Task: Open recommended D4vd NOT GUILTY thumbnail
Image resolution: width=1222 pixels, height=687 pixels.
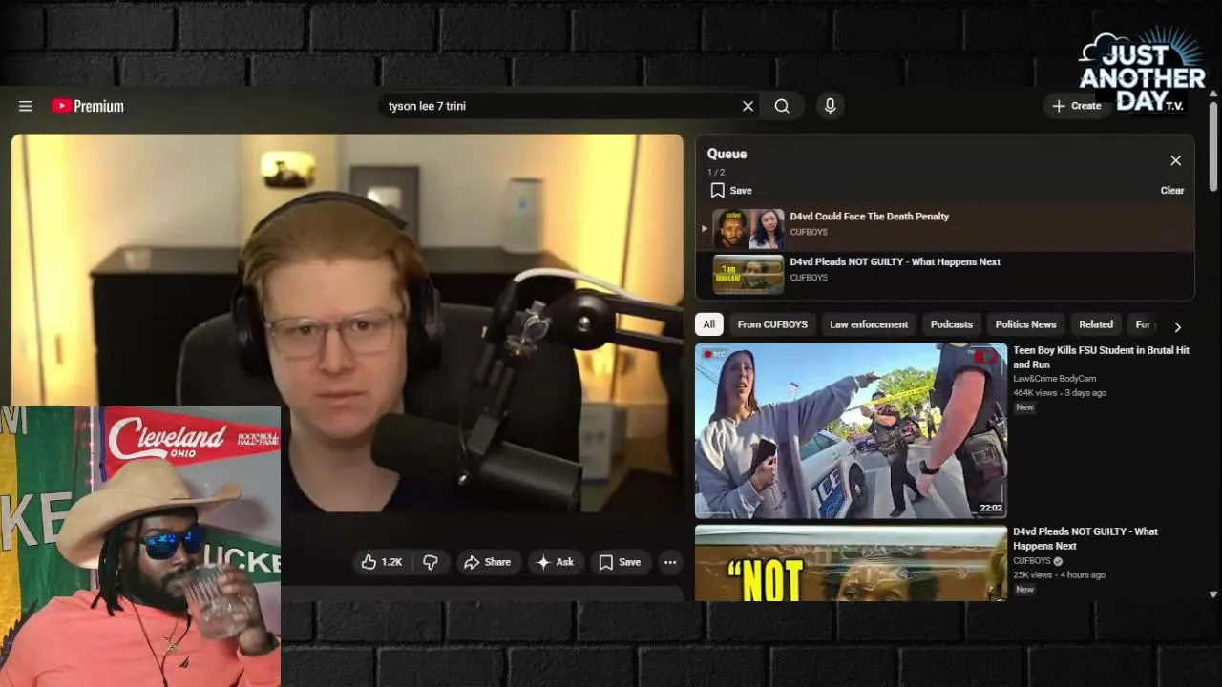Action: pos(851,563)
